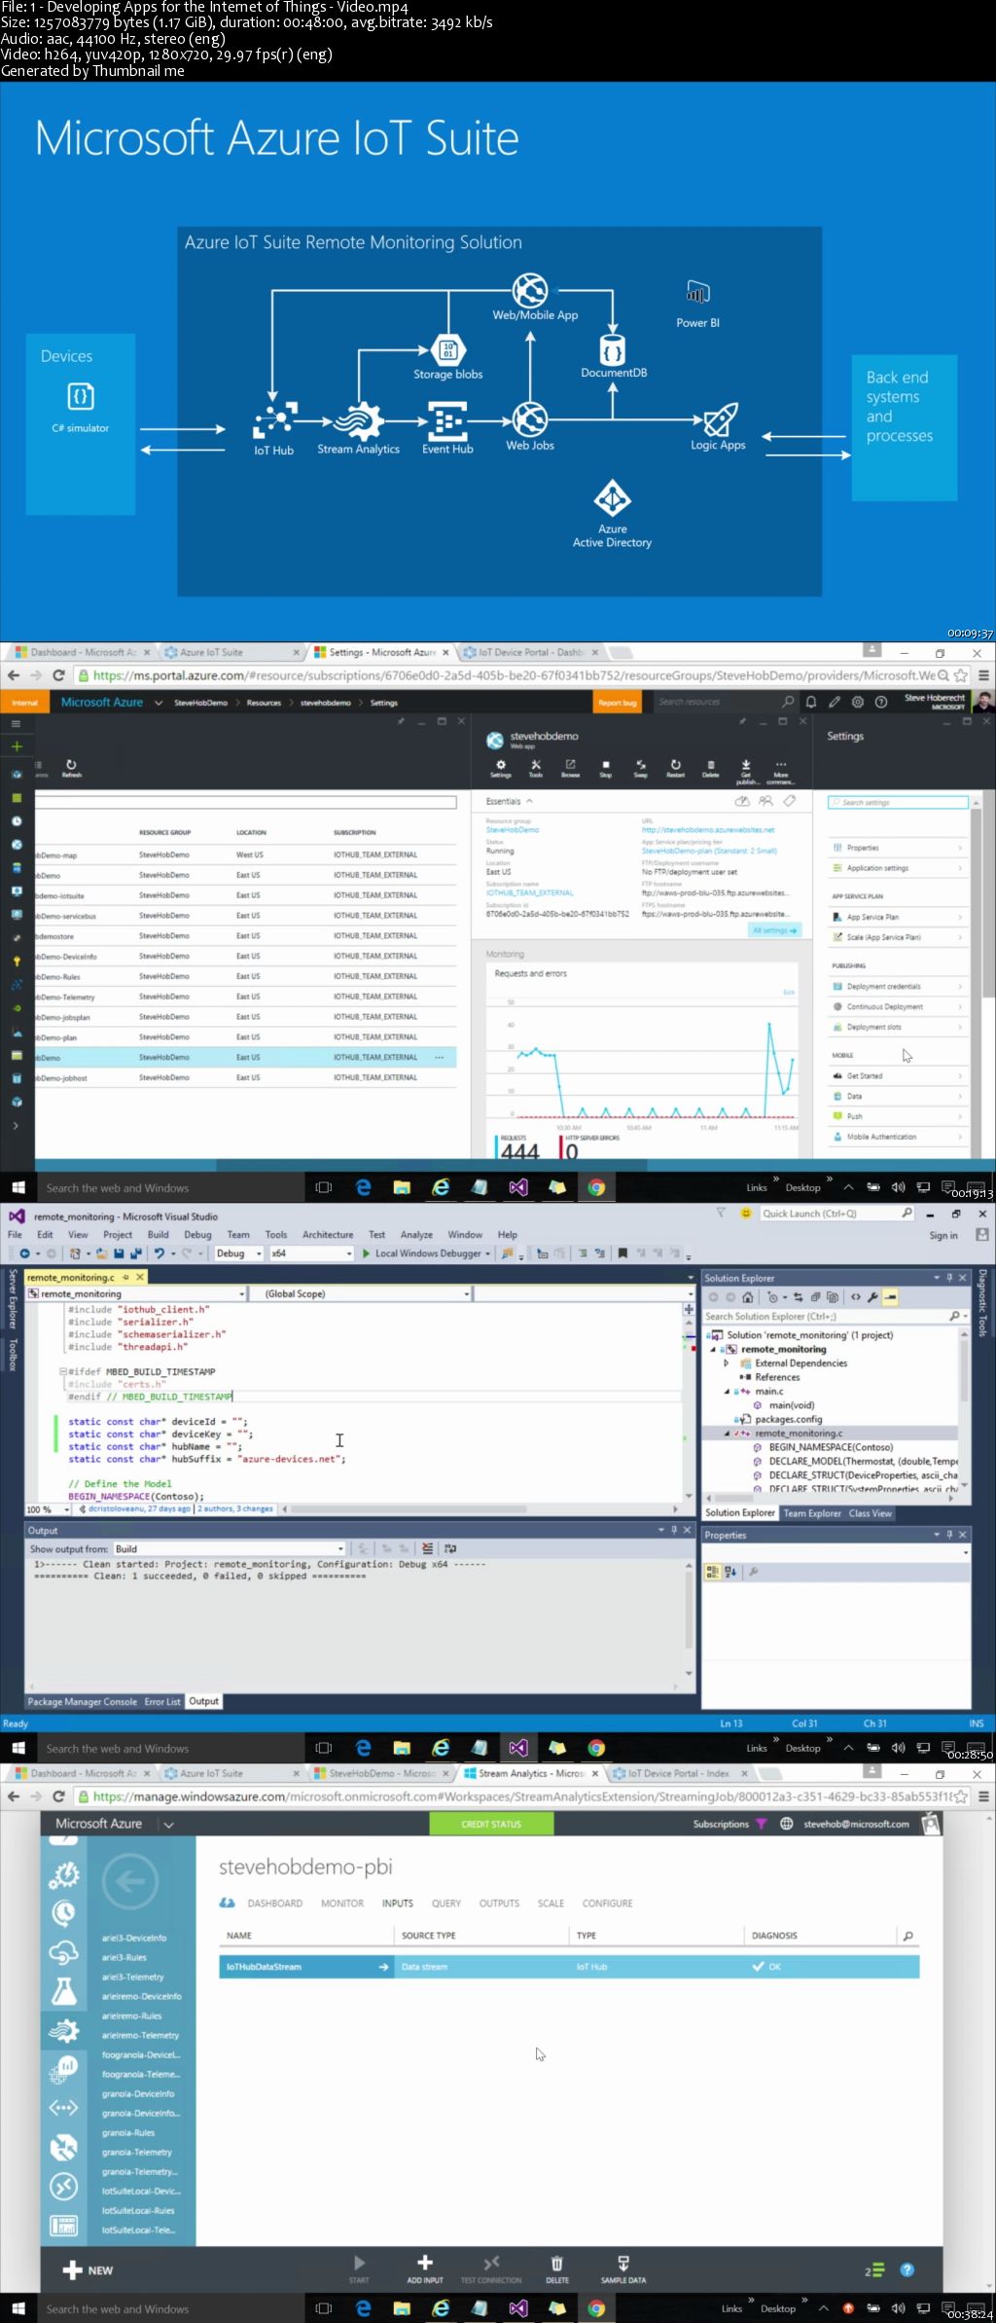Open Deployment credentials in Settings blade
This screenshot has width=996, height=2323.
click(898, 986)
